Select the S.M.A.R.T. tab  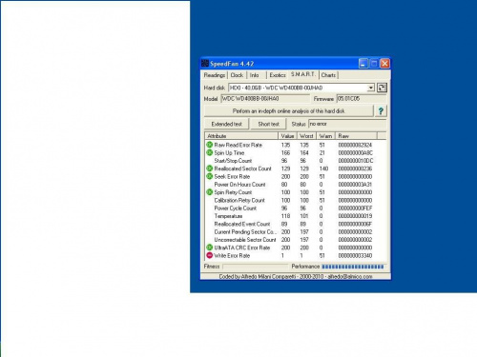(x=303, y=74)
